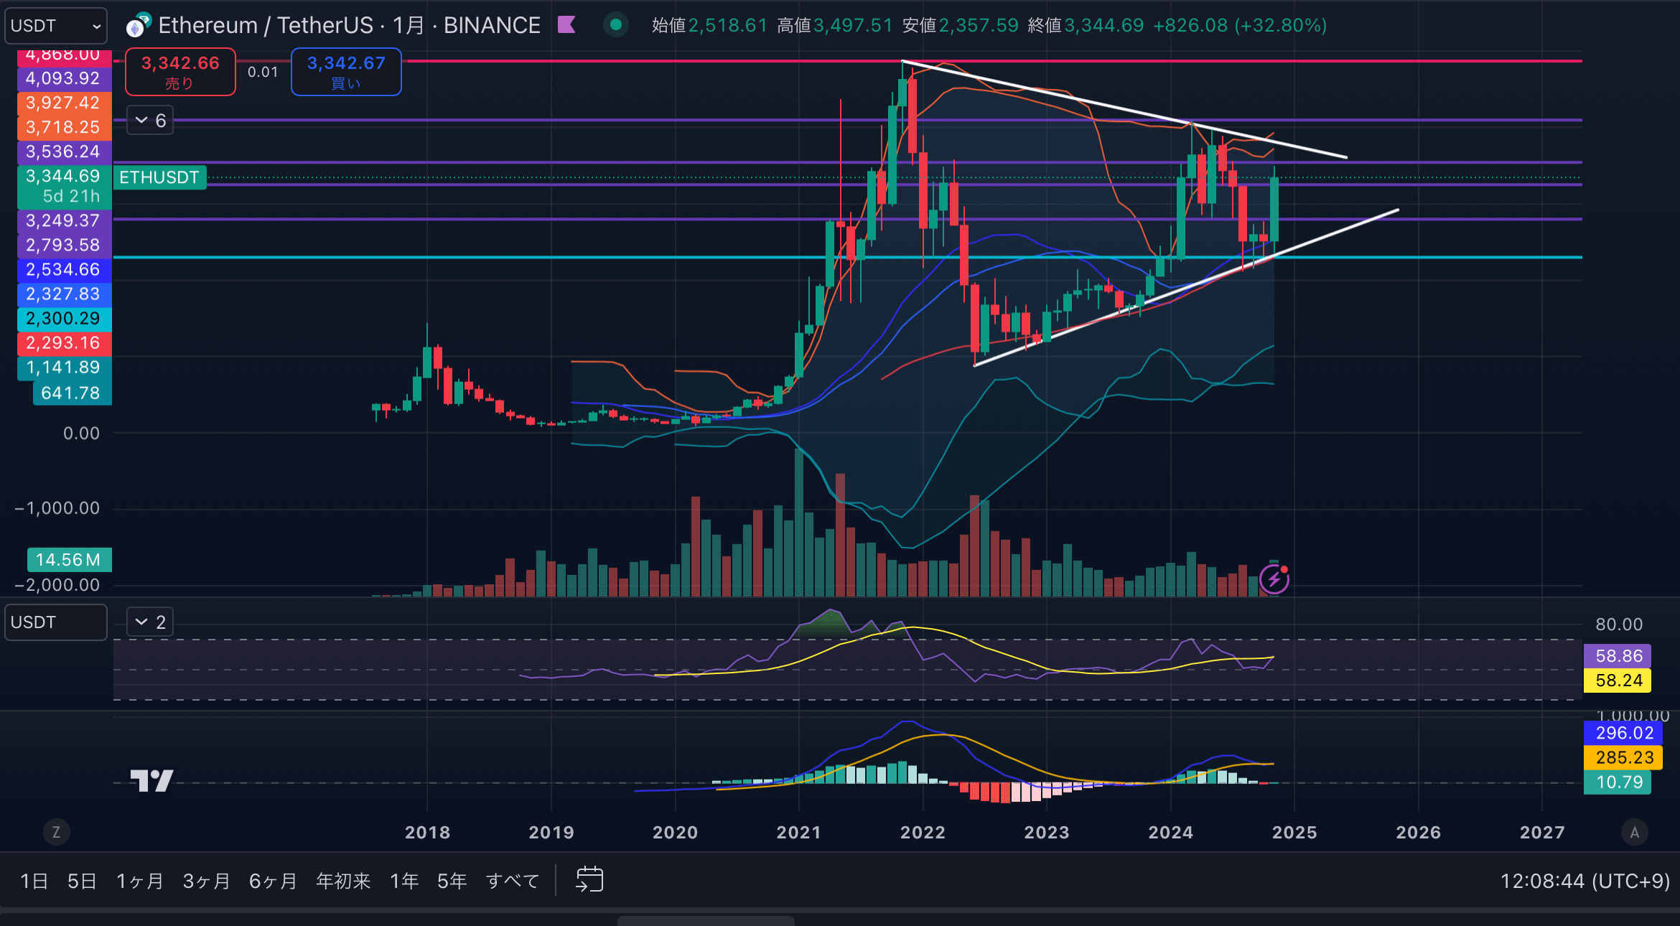
Task: Click the 2023 time axis label
Action: 1047,832
